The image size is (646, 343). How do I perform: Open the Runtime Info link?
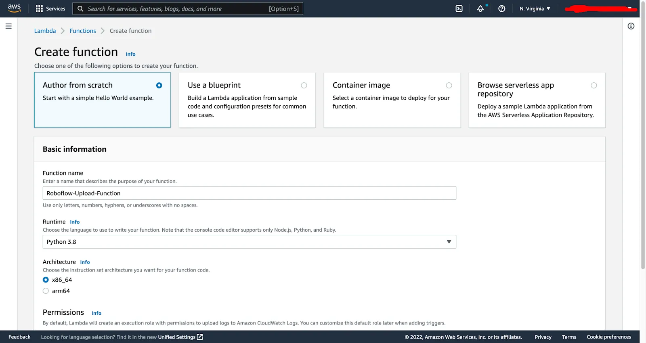coord(75,222)
